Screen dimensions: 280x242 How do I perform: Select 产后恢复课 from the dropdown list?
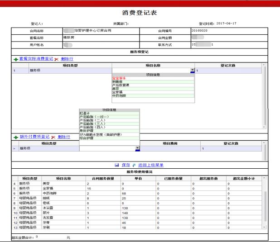153,85
